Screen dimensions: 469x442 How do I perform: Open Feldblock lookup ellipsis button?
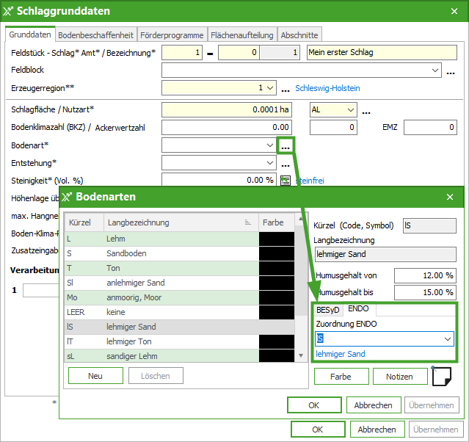451,70
